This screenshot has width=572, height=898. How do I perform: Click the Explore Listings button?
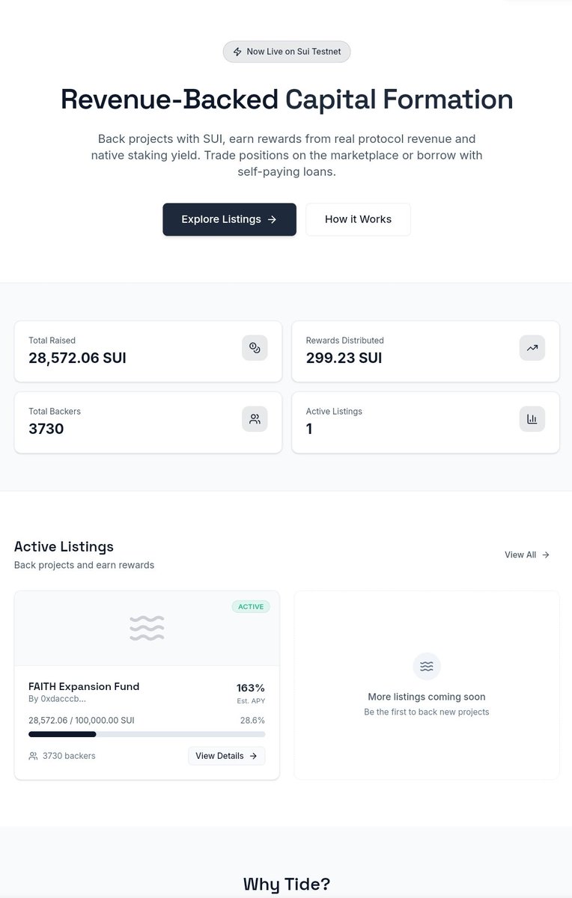point(229,219)
